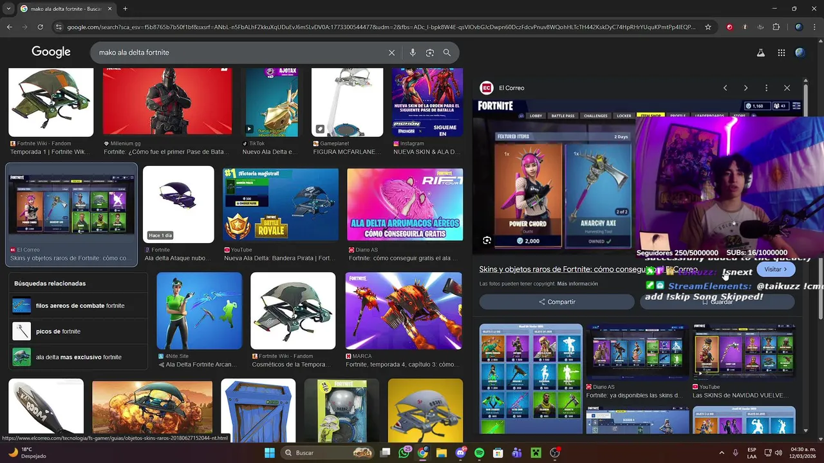Image resolution: width=824 pixels, height=463 pixels.
Task: Open Chrome three-dot menu
Action: [814, 27]
